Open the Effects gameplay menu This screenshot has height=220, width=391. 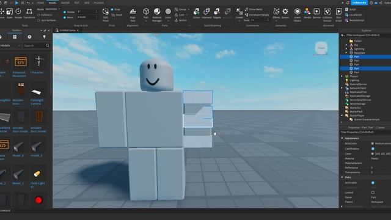[x=276, y=13]
